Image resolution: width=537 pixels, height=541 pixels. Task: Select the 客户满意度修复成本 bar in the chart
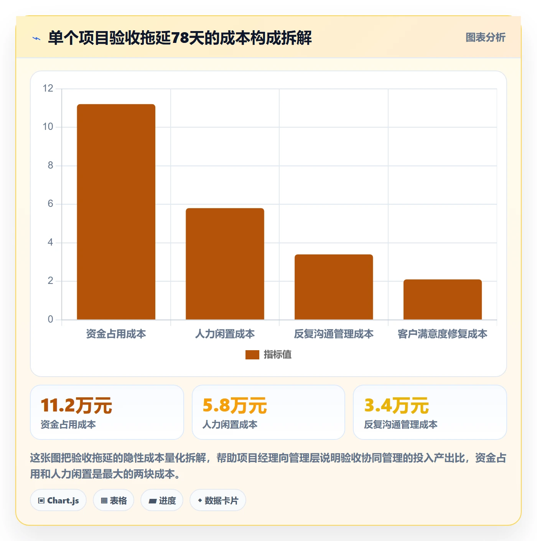[x=443, y=300]
